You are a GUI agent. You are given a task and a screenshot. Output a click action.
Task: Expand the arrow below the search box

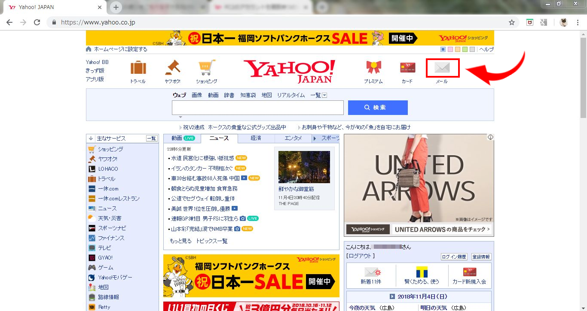[x=180, y=117]
